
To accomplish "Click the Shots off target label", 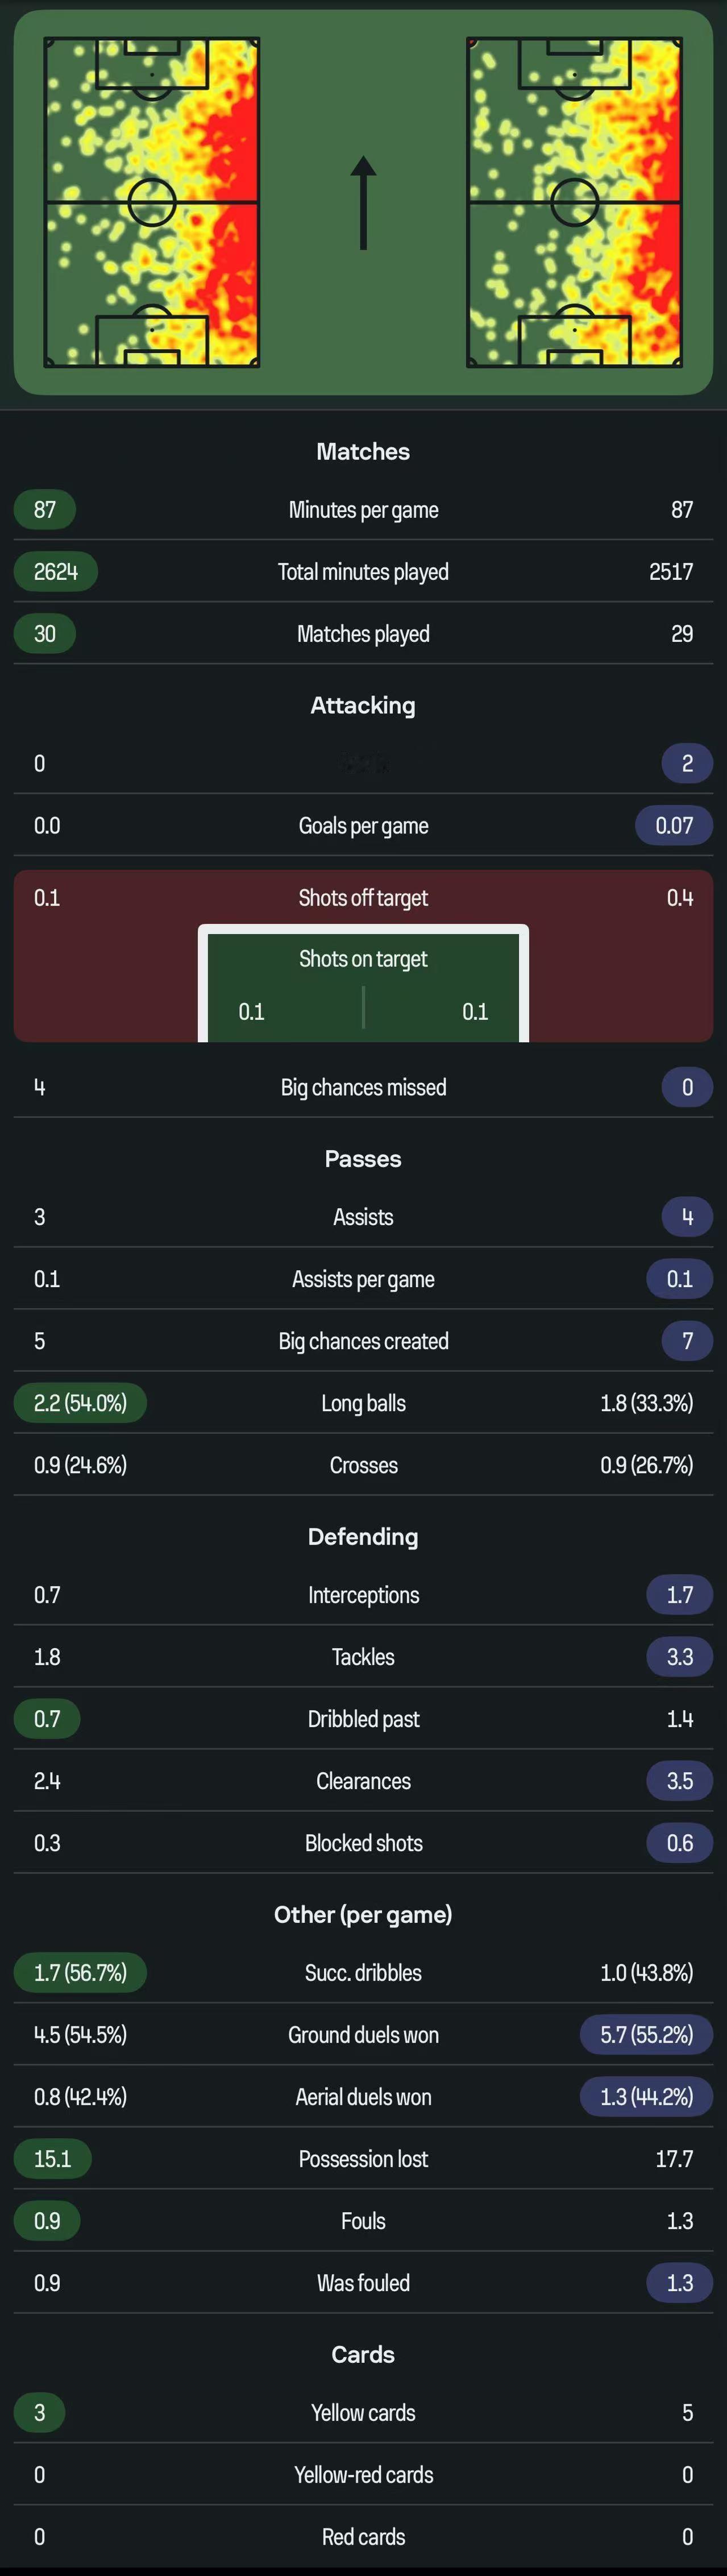I will (x=363, y=898).
